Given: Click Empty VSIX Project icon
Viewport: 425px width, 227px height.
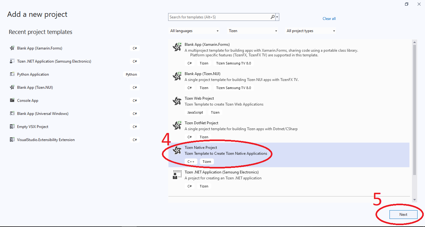Looking at the screenshot, I should pyautogui.click(x=12, y=127).
